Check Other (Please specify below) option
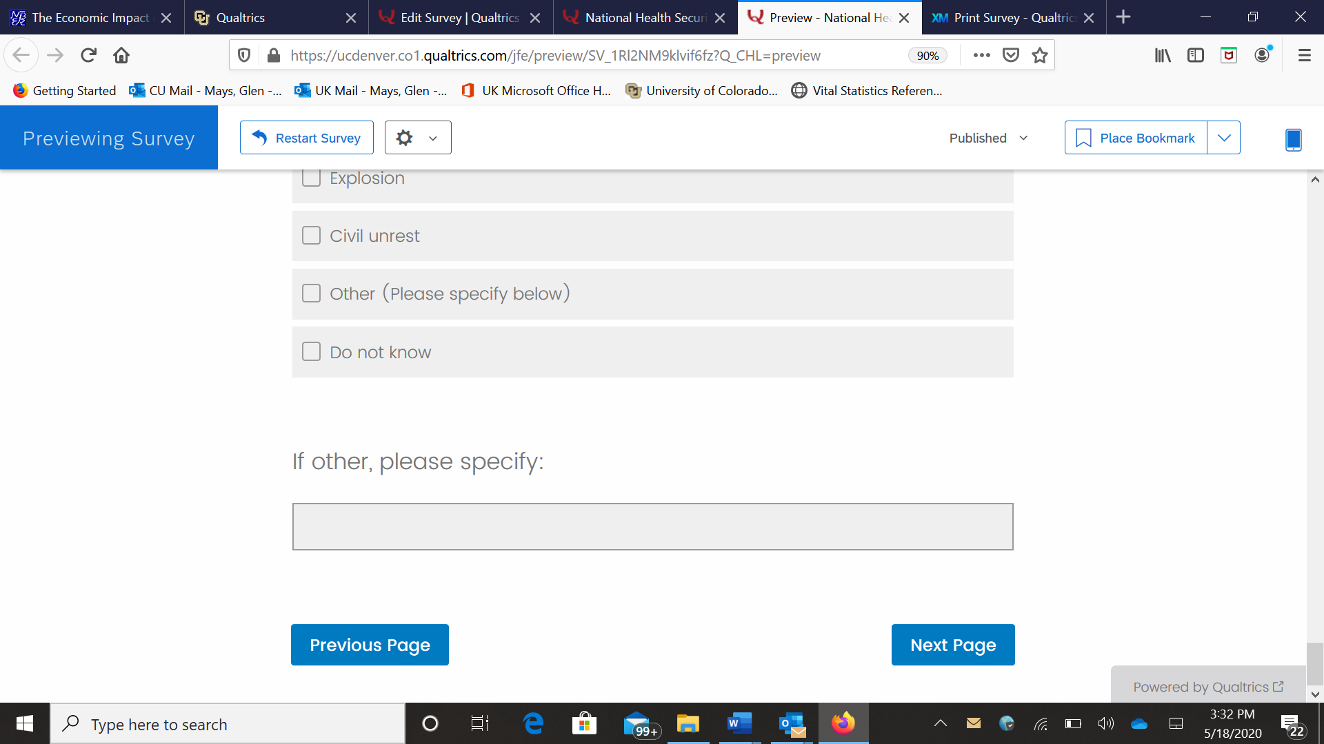The height and width of the screenshot is (744, 1324). click(312, 293)
